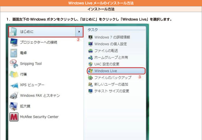
Task: Open 付箋 menu entry
Action: [x=23, y=74]
